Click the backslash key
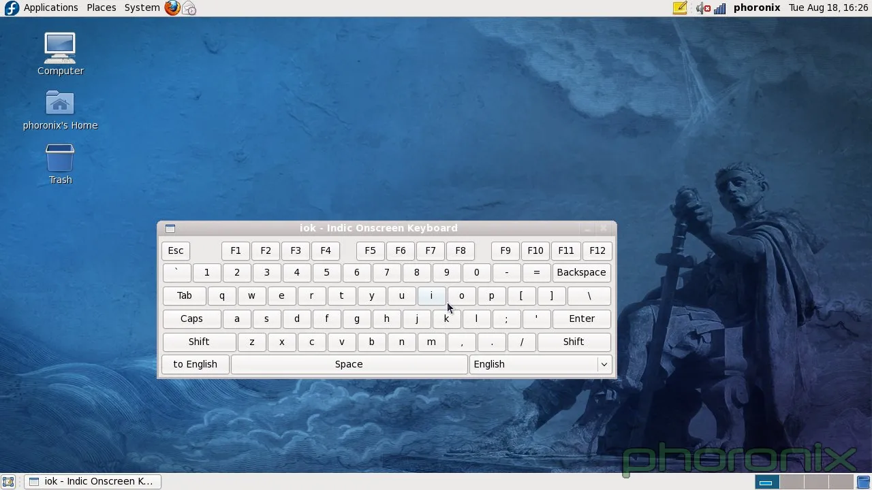This screenshot has height=490, width=872. tap(589, 295)
